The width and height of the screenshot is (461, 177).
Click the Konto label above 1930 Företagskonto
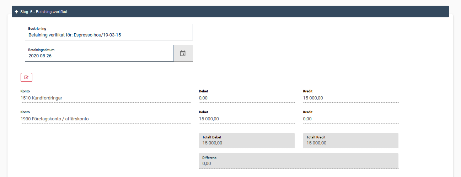coord(25,112)
